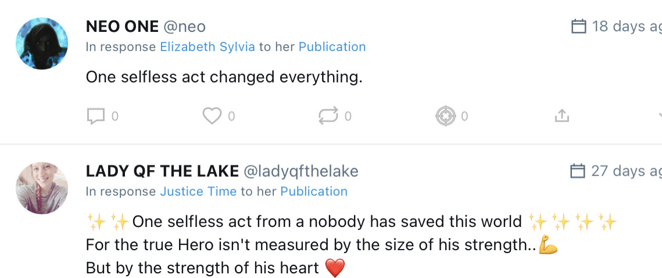Open the Elizabeth Sylvia profile link
662x278 pixels.
pos(207,47)
